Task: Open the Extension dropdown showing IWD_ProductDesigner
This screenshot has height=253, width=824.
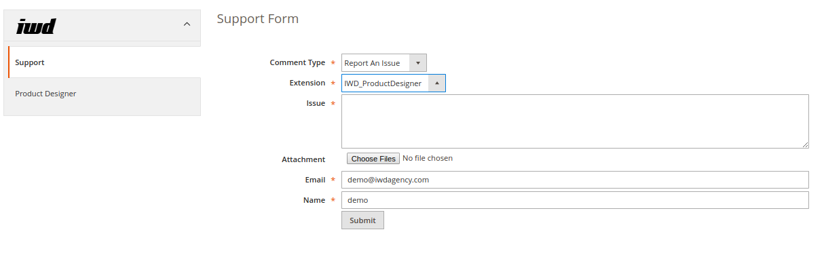Action: pos(394,83)
